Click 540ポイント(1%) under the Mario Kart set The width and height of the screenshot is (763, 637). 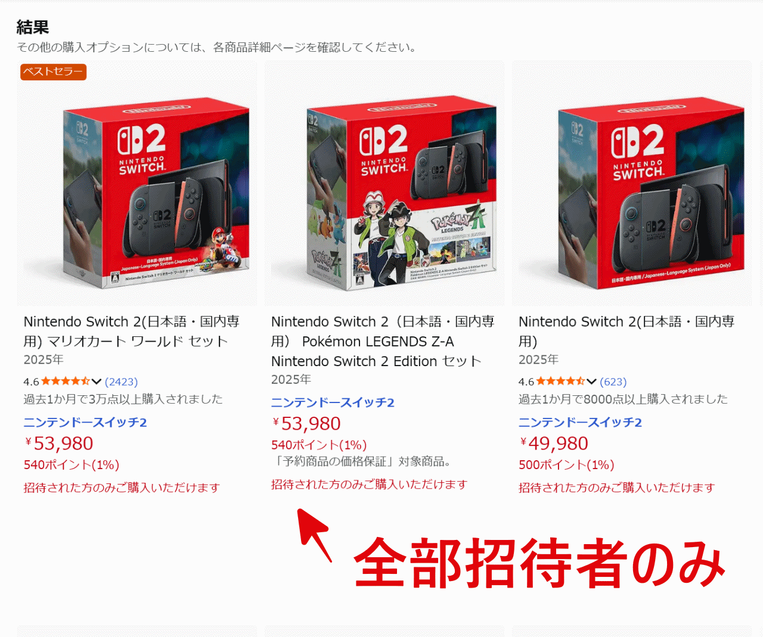click(72, 465)
